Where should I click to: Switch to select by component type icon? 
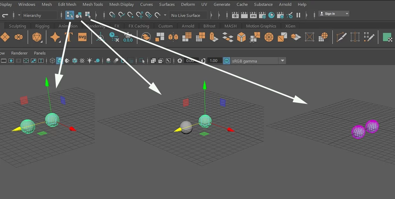[x=88, y=15]
